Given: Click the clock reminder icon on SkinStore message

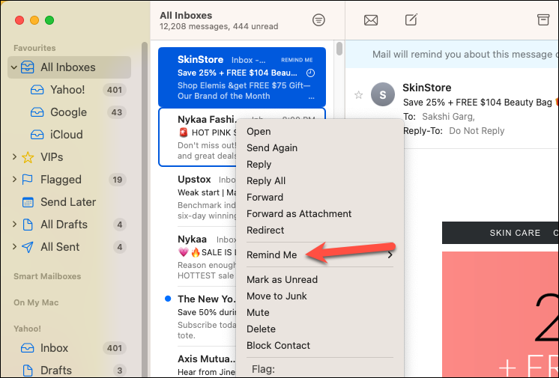Looking at the screenshot, I should (310, 73).
